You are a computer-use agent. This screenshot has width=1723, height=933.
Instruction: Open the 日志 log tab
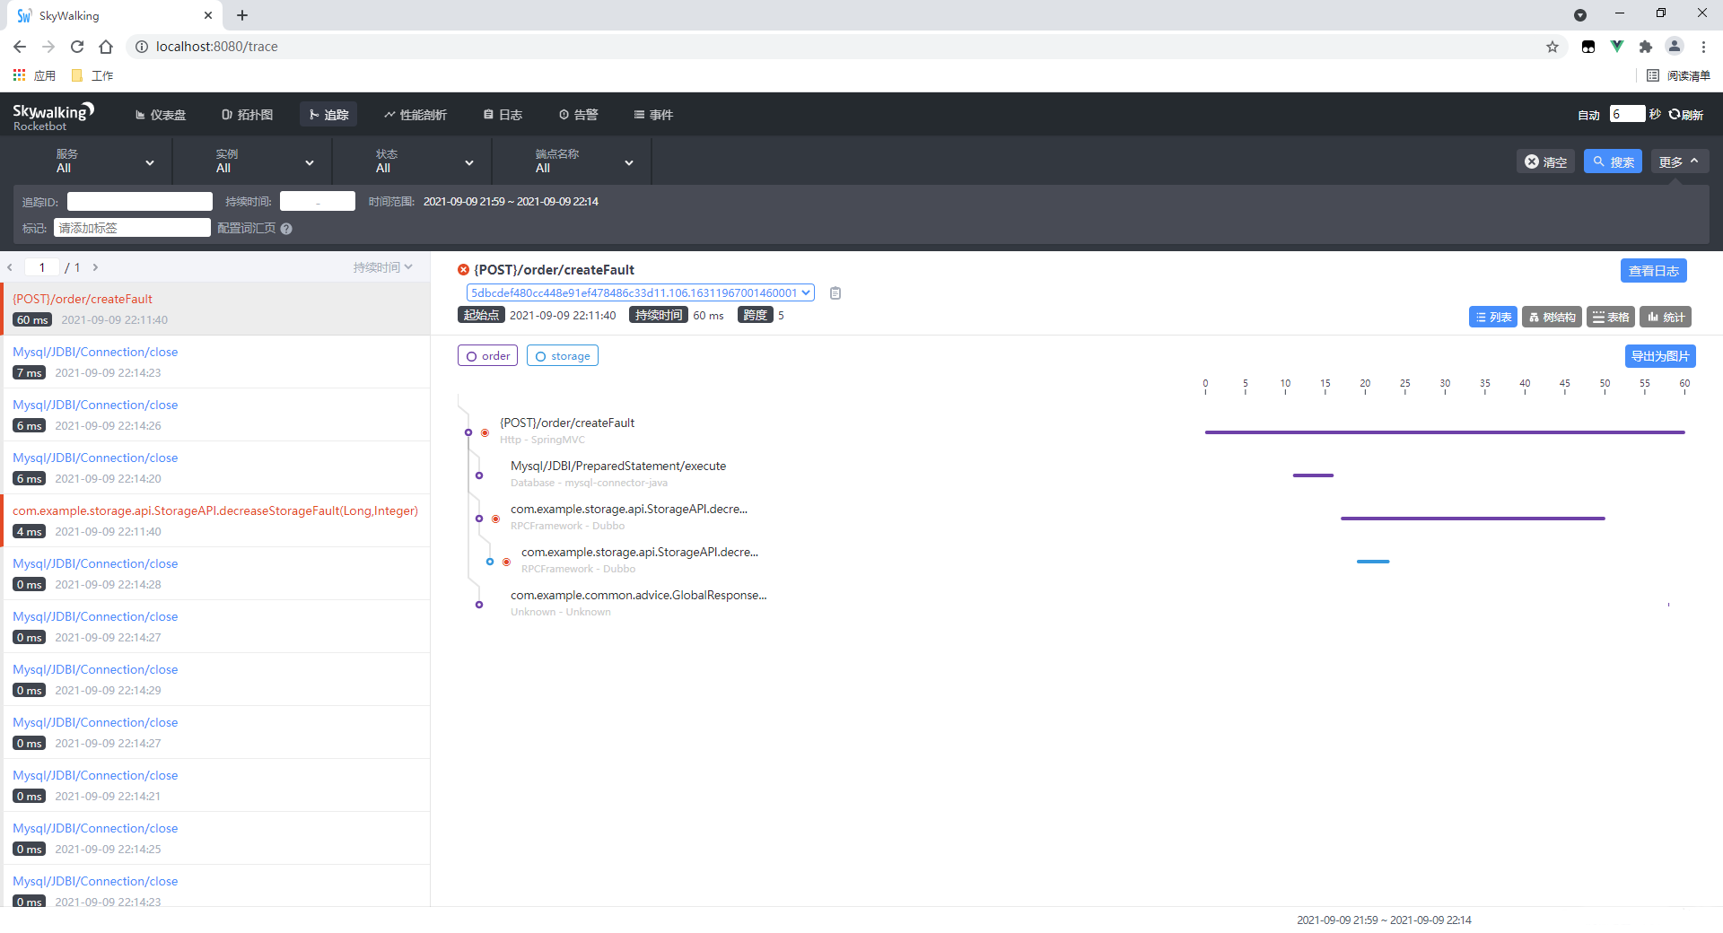tap(503, 115)
